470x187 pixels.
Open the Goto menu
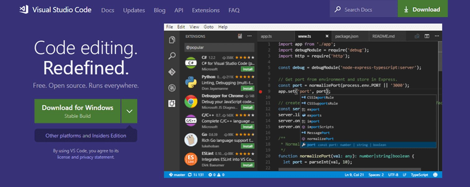point(209,27)
